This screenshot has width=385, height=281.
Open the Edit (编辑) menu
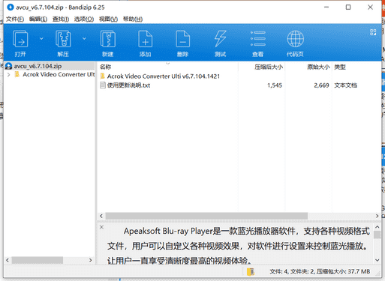38,19
